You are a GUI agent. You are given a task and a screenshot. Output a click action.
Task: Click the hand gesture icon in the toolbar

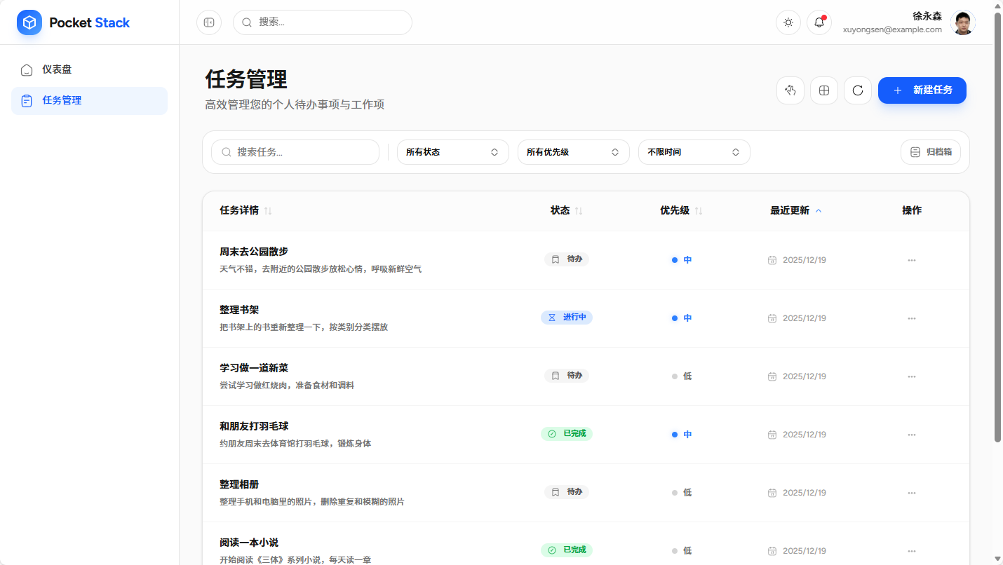(x=790, y=90)
